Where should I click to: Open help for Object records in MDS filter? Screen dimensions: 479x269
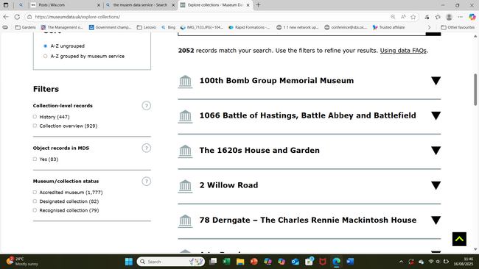147,148
